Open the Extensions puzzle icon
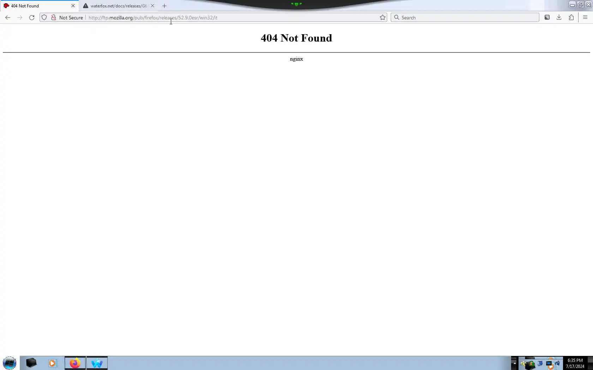 [571, 18]
